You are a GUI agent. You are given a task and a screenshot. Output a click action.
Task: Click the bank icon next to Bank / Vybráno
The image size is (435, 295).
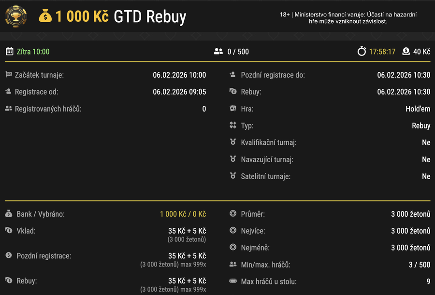[10, 214]
